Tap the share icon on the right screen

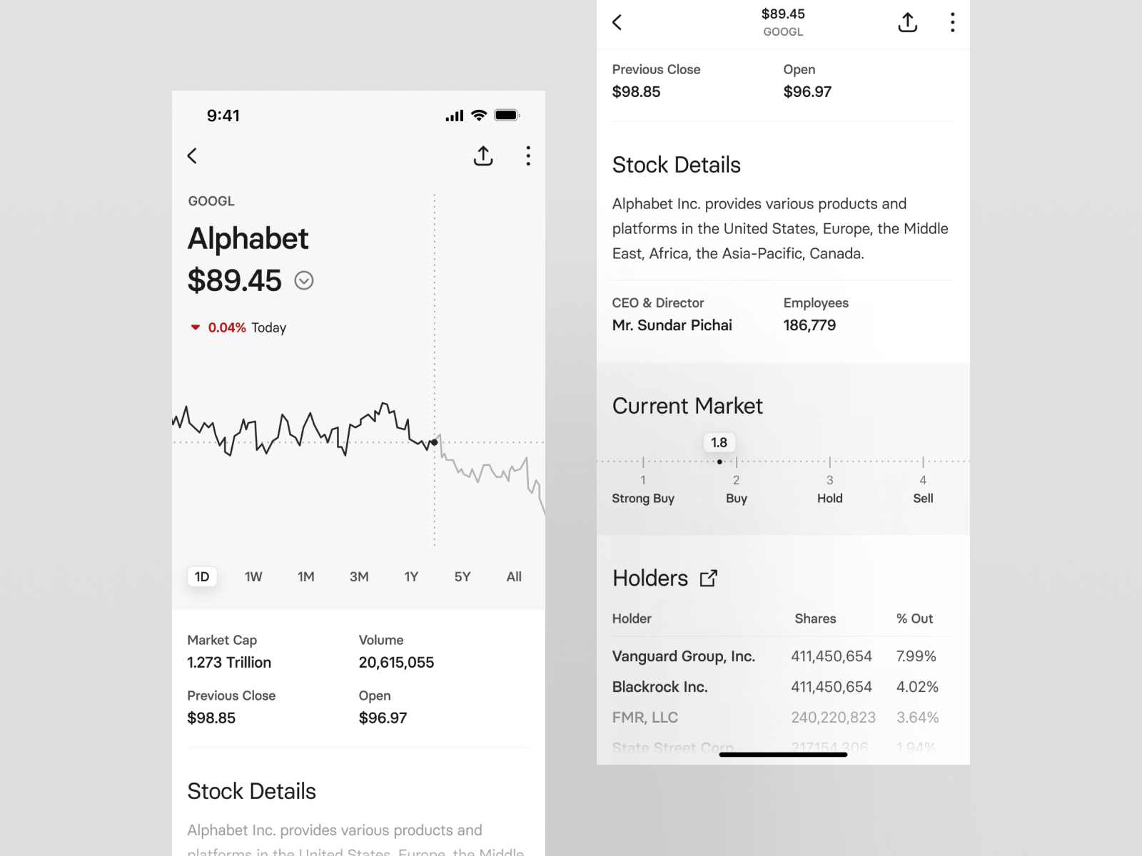point(907,22)
